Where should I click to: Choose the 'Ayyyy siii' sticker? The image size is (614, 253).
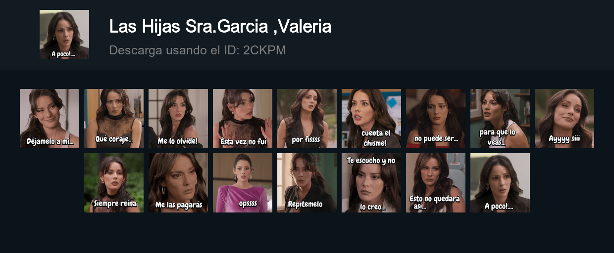click(564, 119)
